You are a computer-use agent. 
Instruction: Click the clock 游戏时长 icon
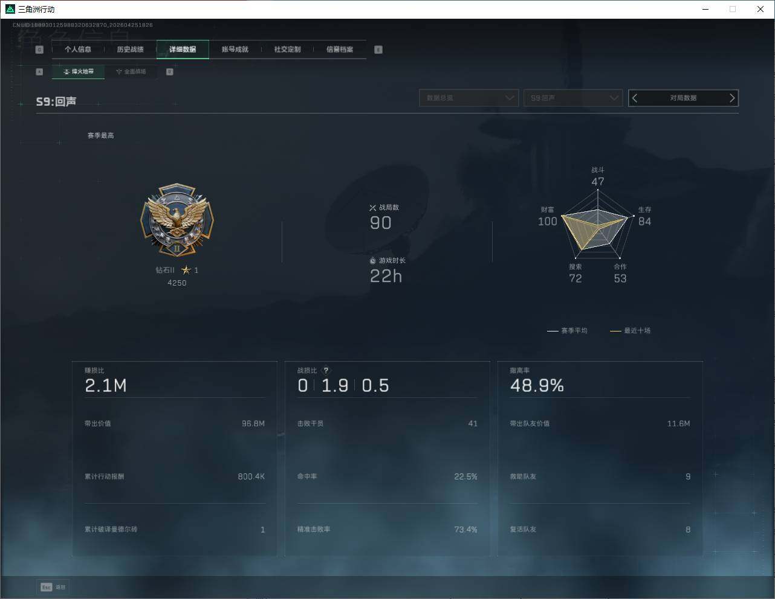[x=373, y=261]
